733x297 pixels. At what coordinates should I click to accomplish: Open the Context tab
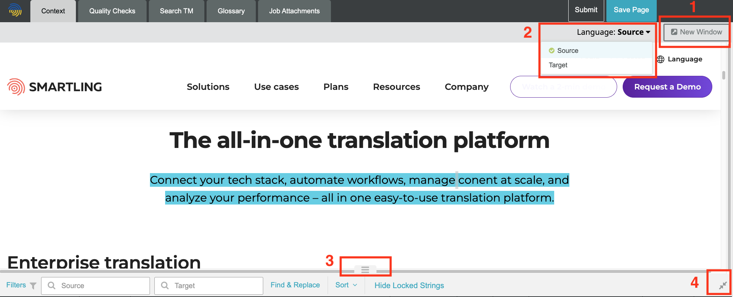(x=53, y=11)
